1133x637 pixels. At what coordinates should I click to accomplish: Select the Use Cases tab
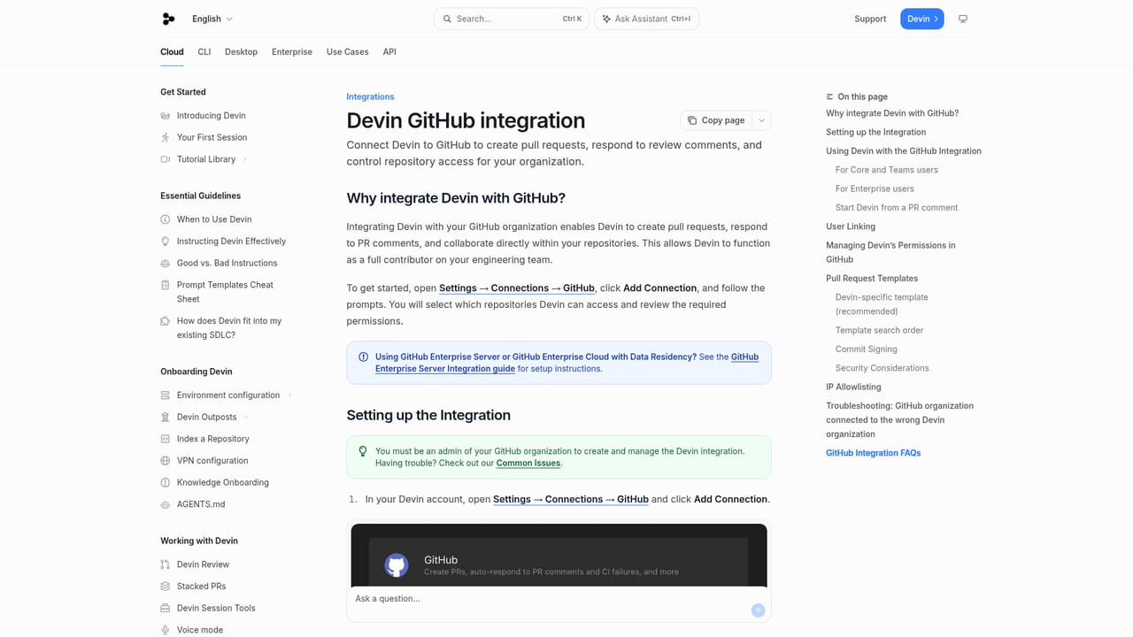(x=348, y=52)
